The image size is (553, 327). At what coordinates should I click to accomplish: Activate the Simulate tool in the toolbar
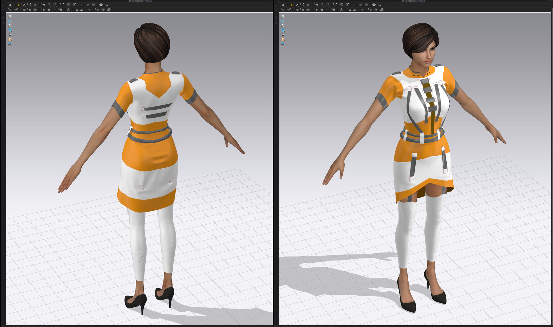pyautogui.click(x=10, y=5)
